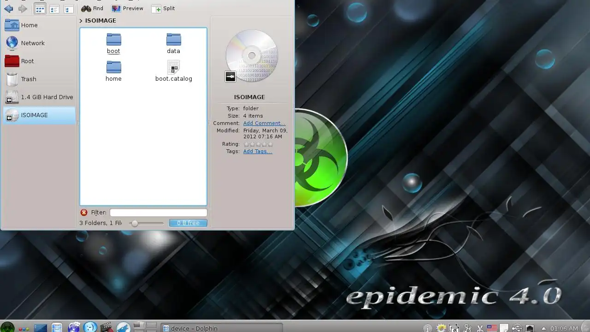Close the filter bar with the red X

84,213
